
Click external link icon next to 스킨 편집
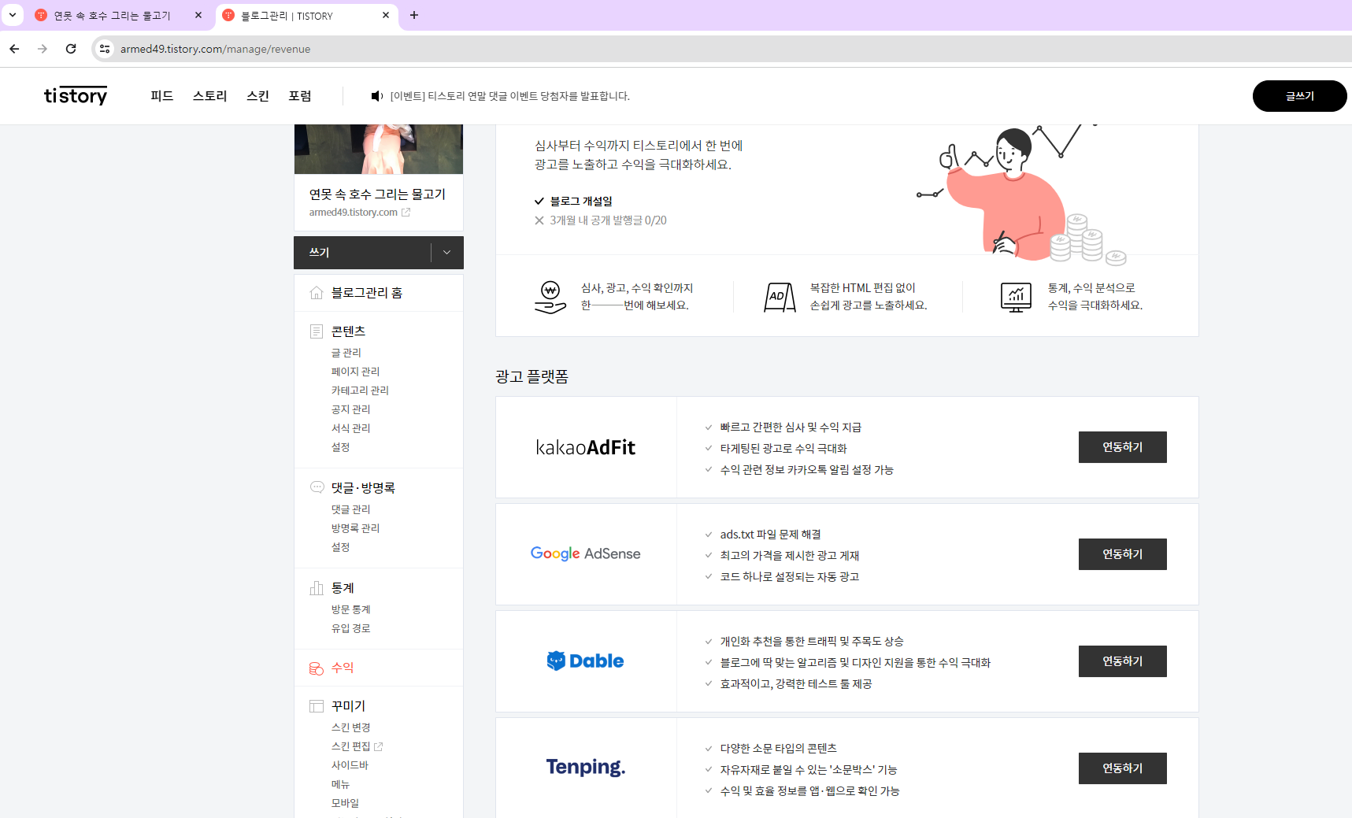378,746
